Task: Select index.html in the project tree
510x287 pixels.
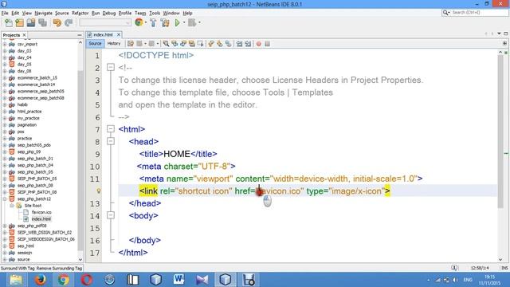Action: pyautogui.click(x=41, y=219)
